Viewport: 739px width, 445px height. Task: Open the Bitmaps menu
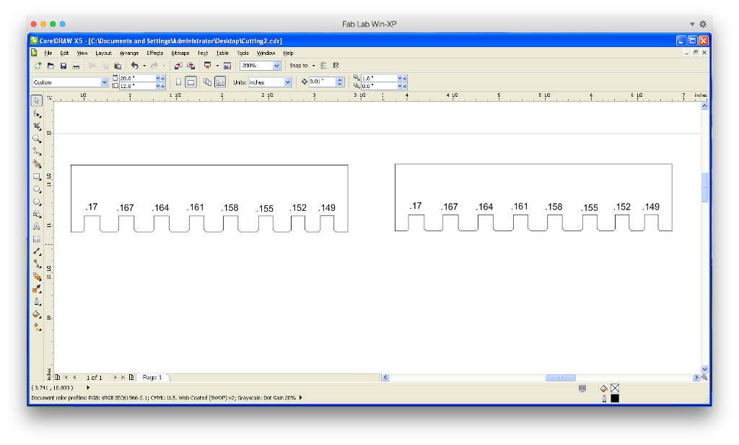coord(180,53)
